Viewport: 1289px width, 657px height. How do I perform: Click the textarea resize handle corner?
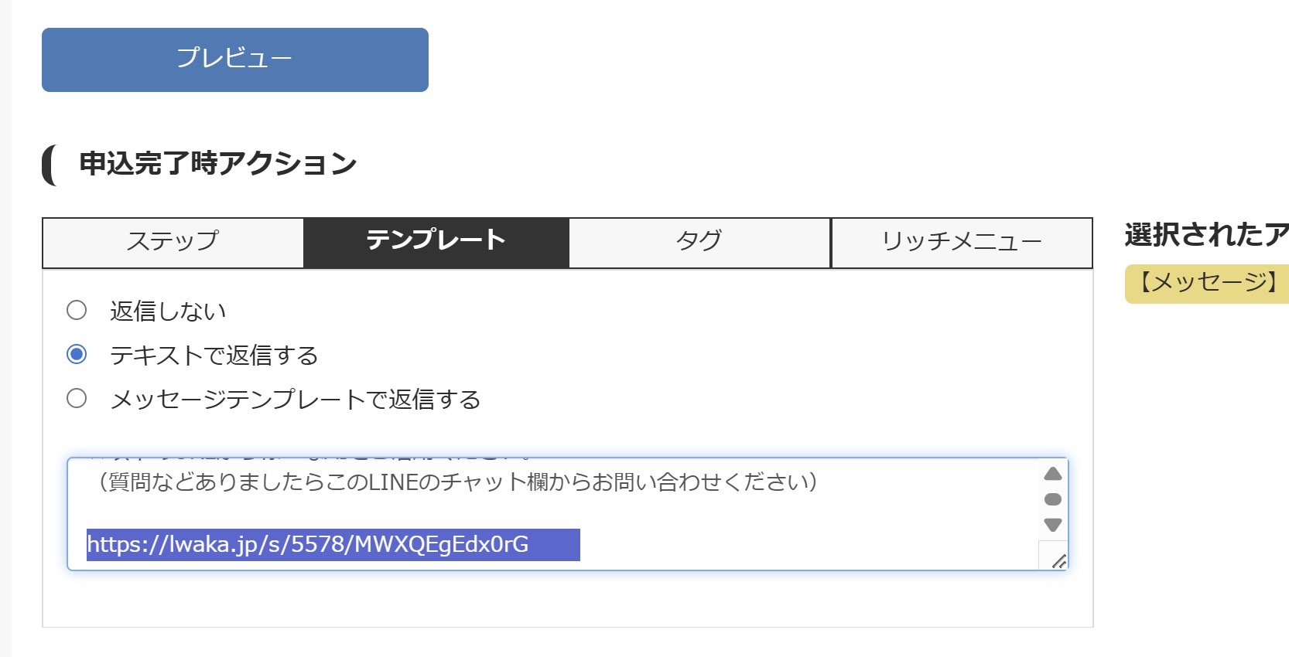pos(1058,561)
